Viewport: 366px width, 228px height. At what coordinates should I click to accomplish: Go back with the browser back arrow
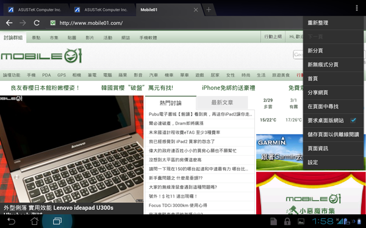(9, 23)
